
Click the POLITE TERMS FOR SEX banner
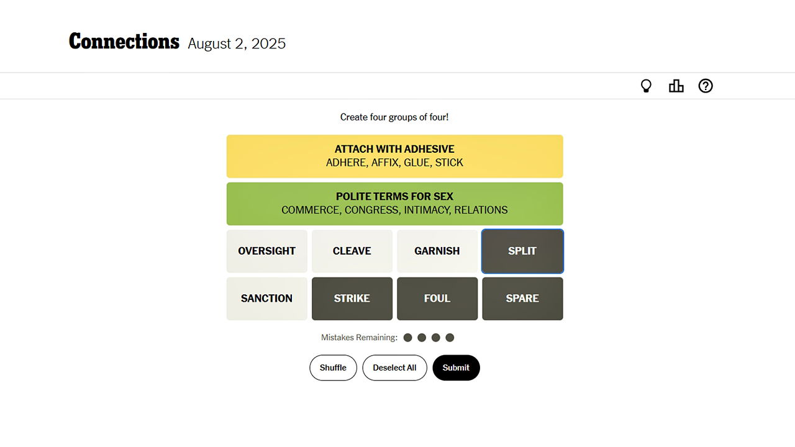coord(394,204)
